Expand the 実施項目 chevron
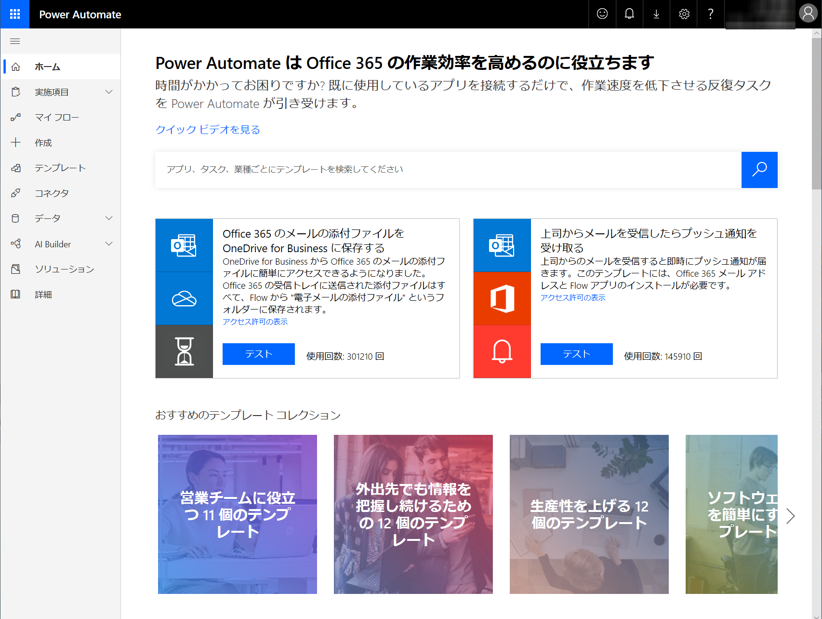Viewport: 822px width, 619px height. [x=109, y=92]
